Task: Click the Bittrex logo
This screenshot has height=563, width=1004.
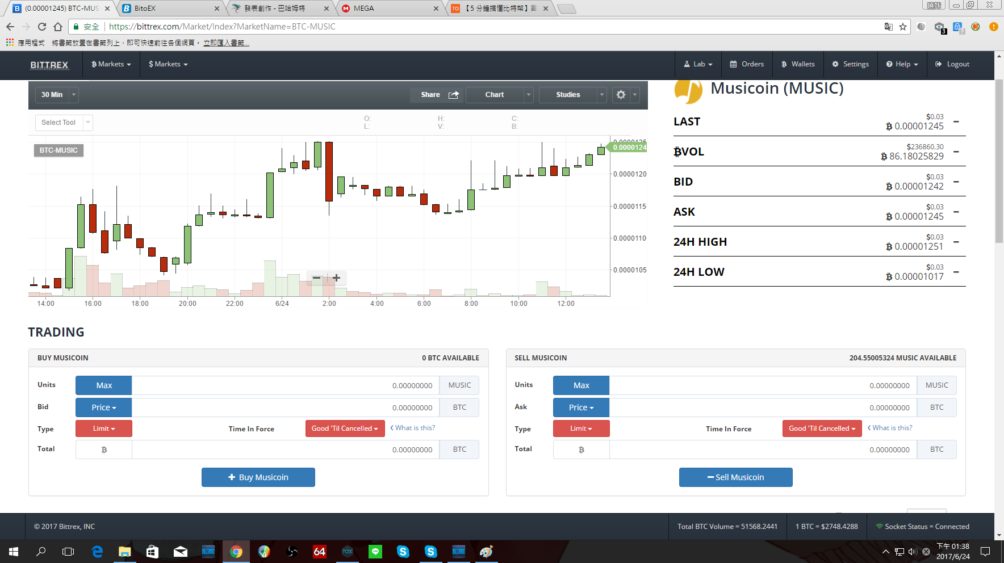Action: point(49,65)
